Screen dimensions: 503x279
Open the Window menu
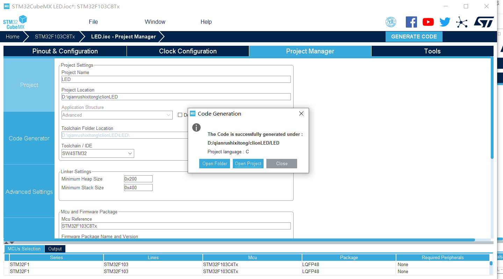pyautogui.click(x=155, y=22)
